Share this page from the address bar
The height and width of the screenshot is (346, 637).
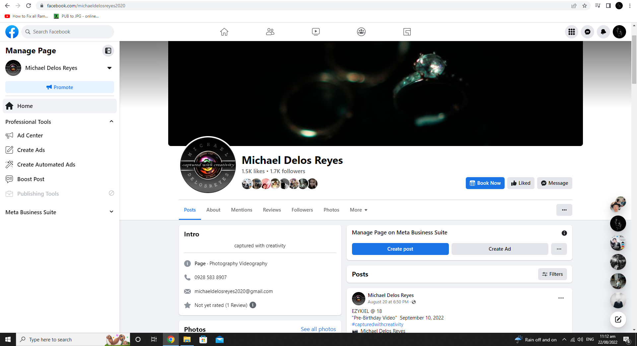pyautogui.click(x=574, y=6)
